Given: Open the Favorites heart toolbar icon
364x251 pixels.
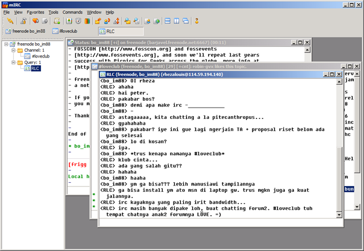Looking at the screenshot, I should 35,21.
